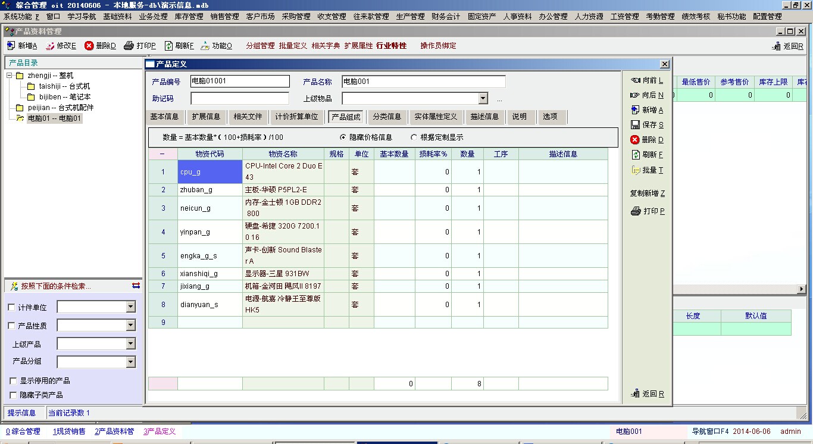Click the 修改 (Edit) toolbar icon
The width and height of the screenshot is (813, 444).
click(50, 46)
